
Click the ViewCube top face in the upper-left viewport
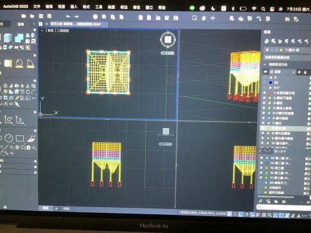tap(168, 39)
